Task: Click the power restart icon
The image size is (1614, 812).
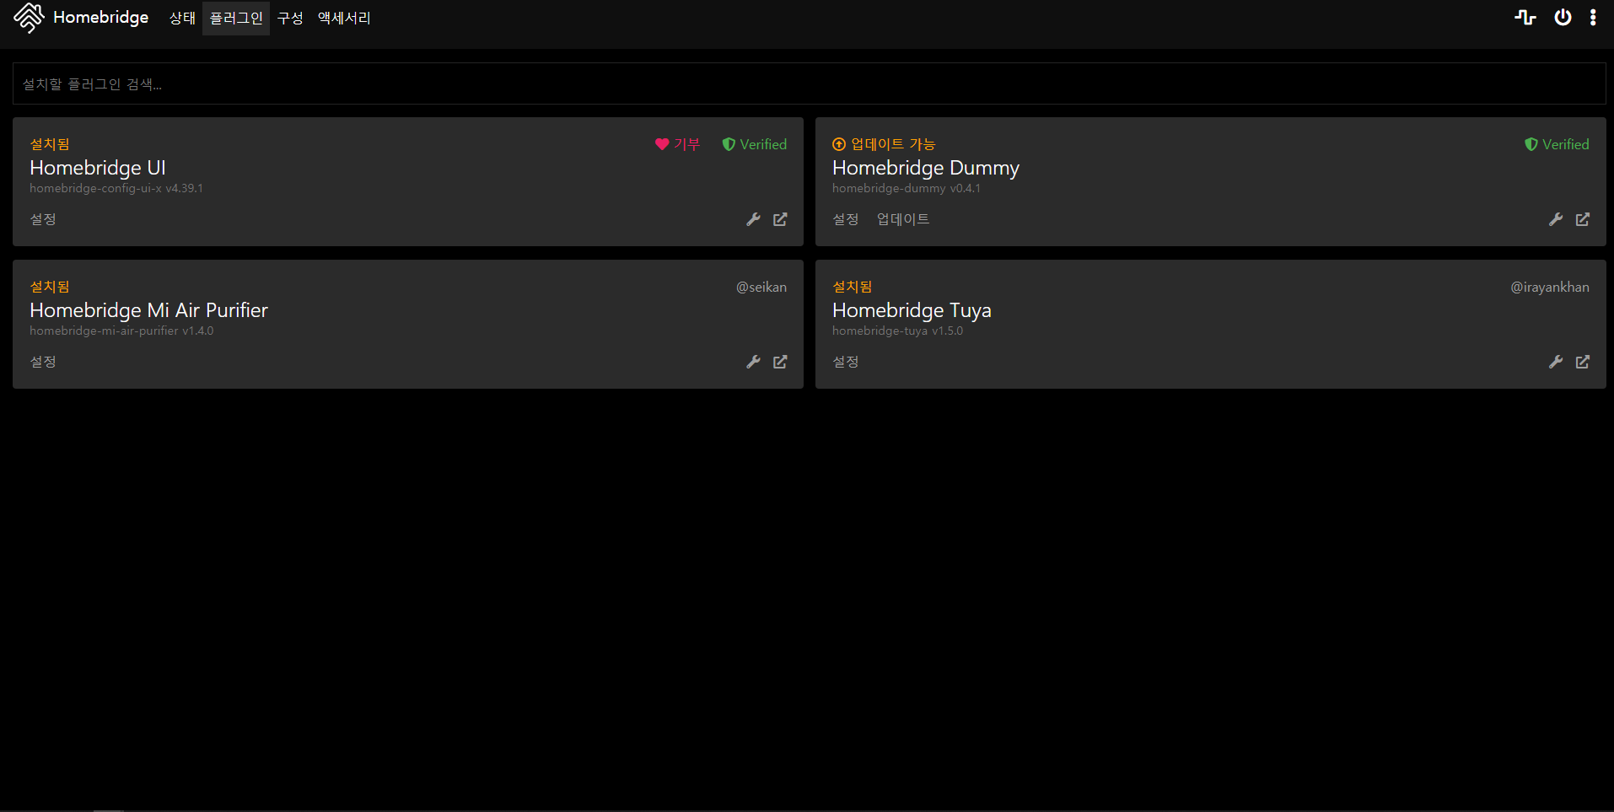Action: point(1563,18)
